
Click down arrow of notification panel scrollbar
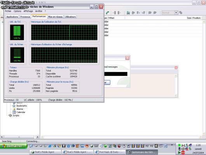176,95
